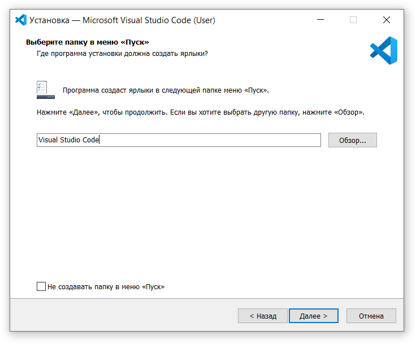Proceed by pressing «Далее >»
416x344 pixels.
tap(313, 316)
